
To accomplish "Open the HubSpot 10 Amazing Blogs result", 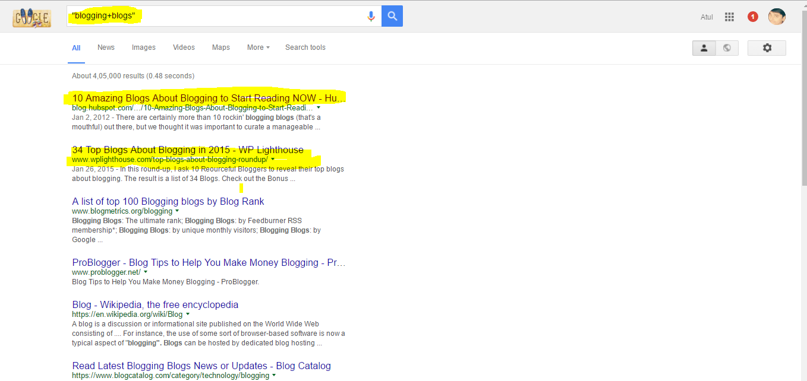I will click(x=209, y=97).
